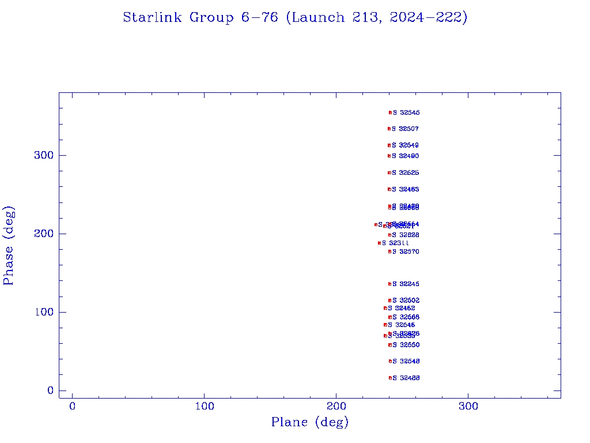
Task: Select the red marker beside S 32668
Action: (x=390, y=317)
